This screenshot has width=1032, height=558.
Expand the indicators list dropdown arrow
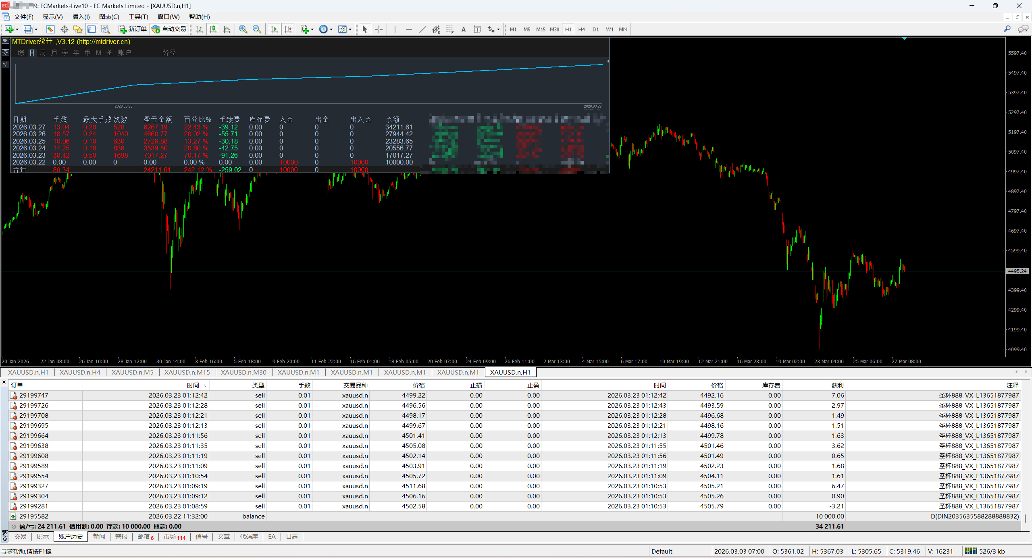point(312,29)
